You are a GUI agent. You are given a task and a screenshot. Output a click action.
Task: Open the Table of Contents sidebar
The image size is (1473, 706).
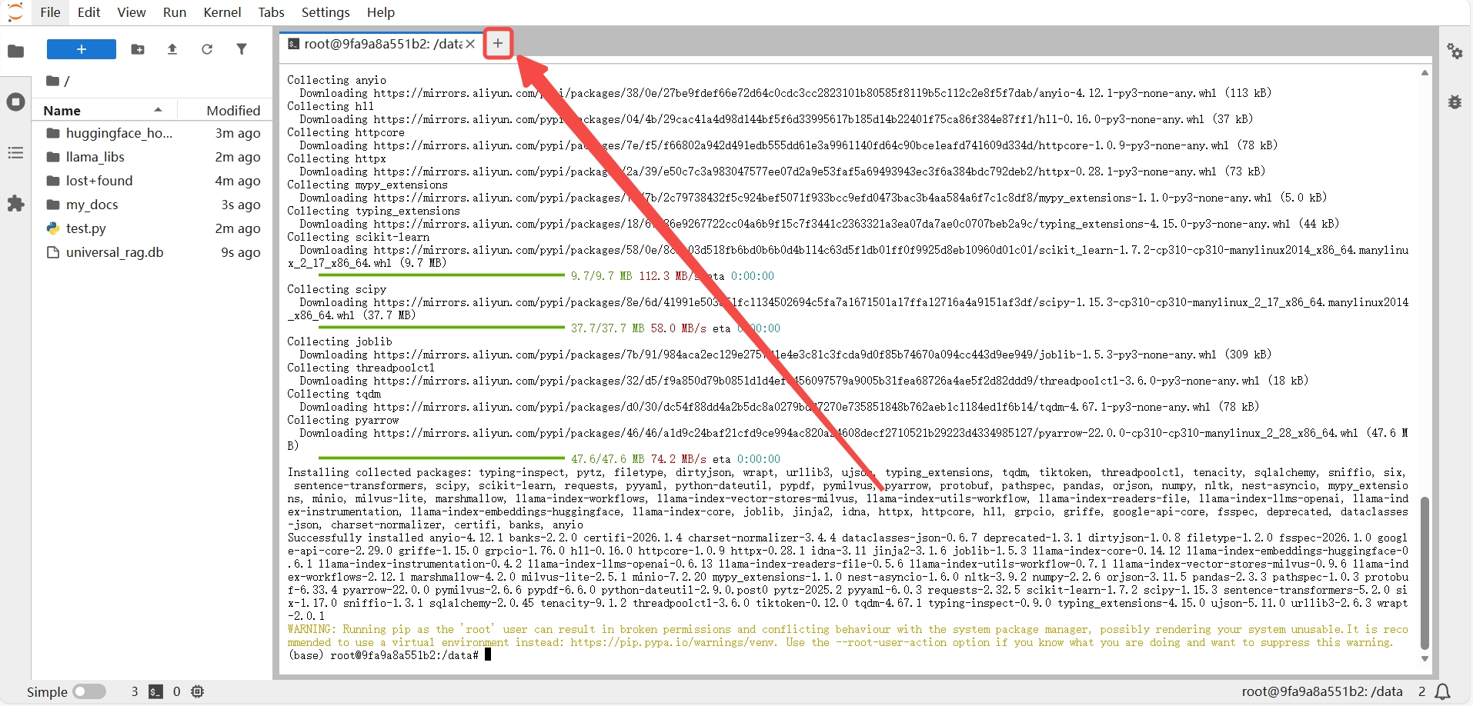tap(15, 153)
